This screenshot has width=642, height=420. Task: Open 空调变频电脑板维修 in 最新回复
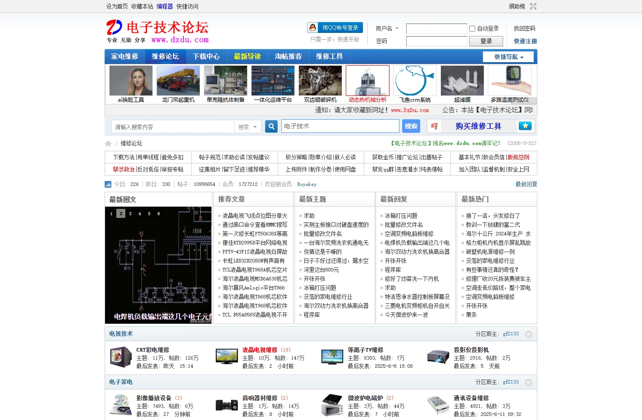click(x=409, y=234)
